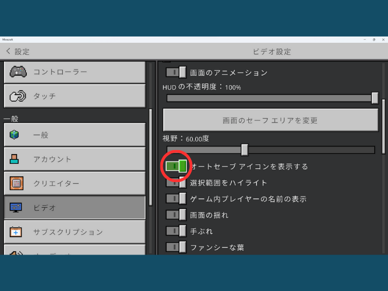388x291 pixels.
Task: Click the touch hand icon for タッチ
Action: point(17,96)
